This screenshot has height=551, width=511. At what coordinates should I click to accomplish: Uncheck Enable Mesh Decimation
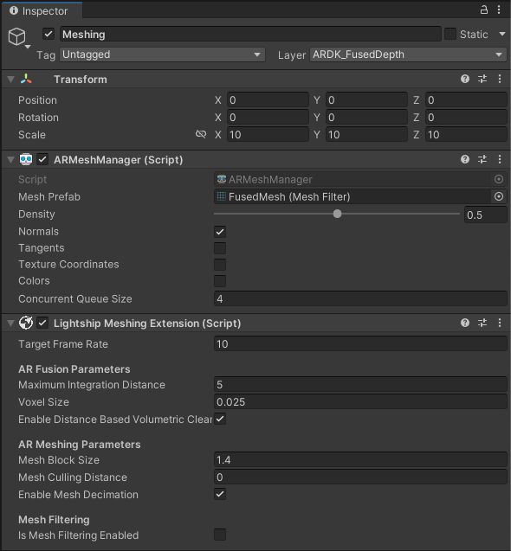coord(220,494)
